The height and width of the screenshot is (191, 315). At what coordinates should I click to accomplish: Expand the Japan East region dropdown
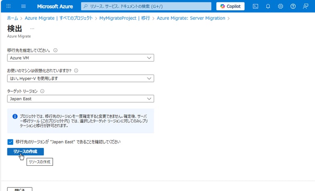pos(80,99)
